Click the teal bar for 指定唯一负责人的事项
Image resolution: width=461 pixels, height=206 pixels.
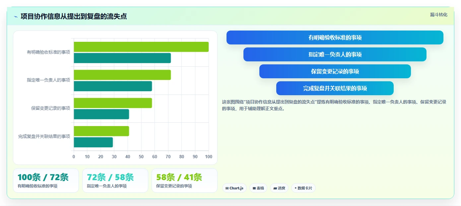coord(113,86)
